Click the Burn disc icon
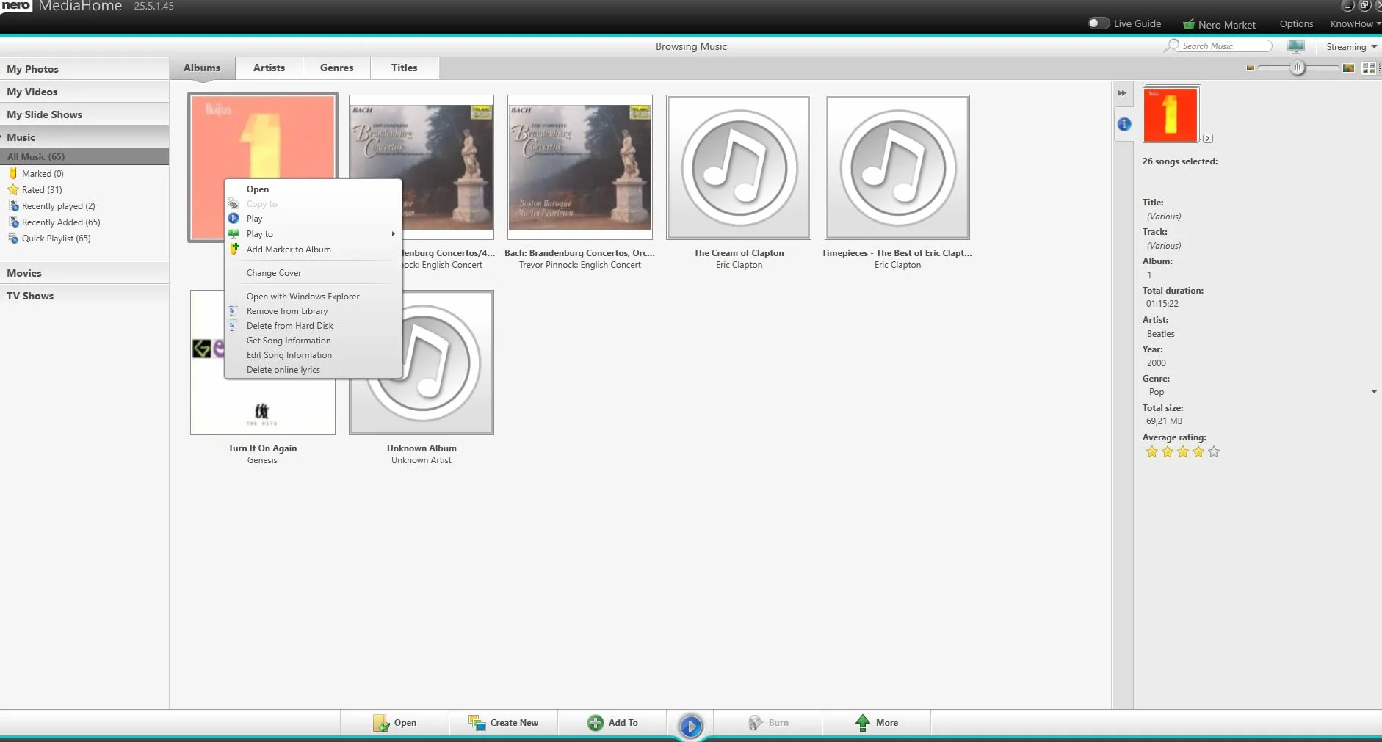The image size is (1382, 742). tap(755, 723)
